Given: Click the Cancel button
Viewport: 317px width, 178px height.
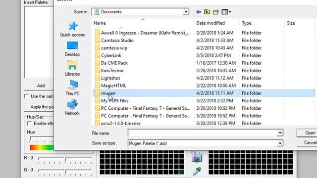Looking at the screenshot, I should click(x=307, y=143).
